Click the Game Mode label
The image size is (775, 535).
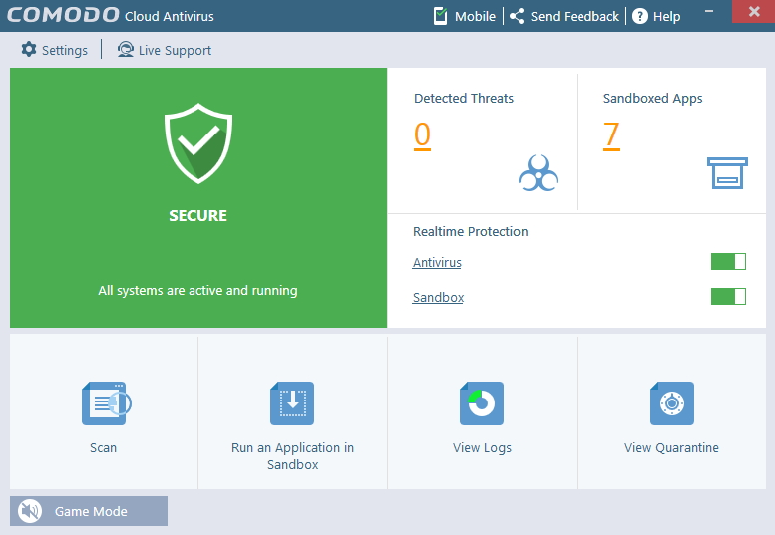click(x=91, y=511)
